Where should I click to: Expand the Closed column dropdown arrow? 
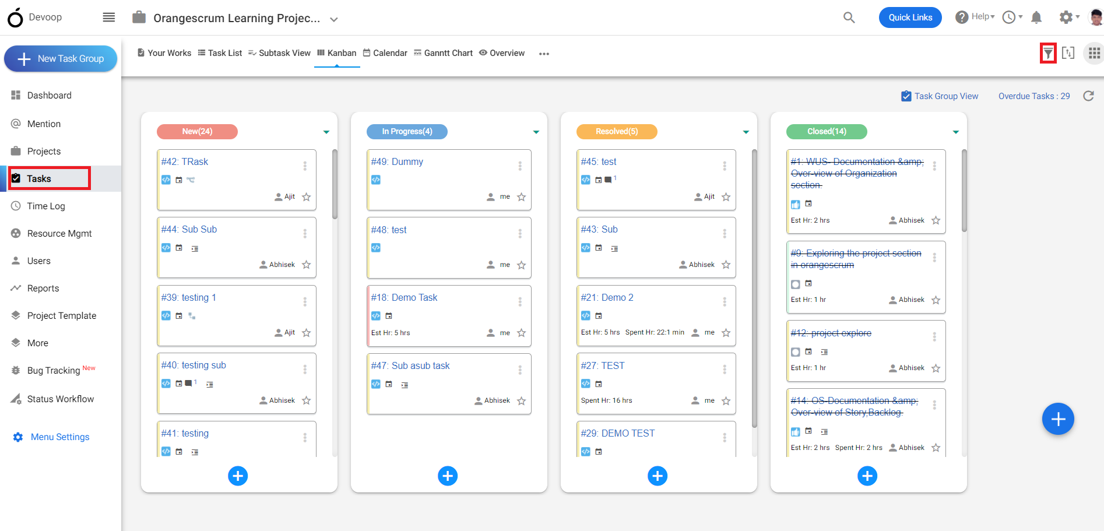pyautogui.click(x=956, y=132)
